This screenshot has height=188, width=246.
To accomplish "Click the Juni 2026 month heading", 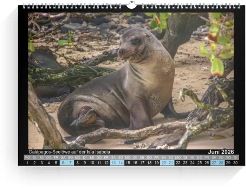I will click(220, 152).
